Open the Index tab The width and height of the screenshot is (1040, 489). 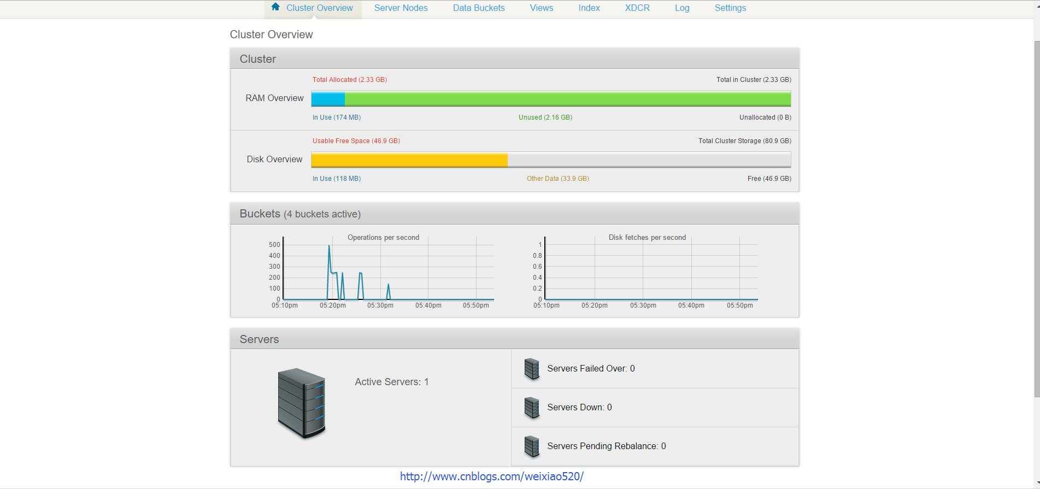click(589, 8)
